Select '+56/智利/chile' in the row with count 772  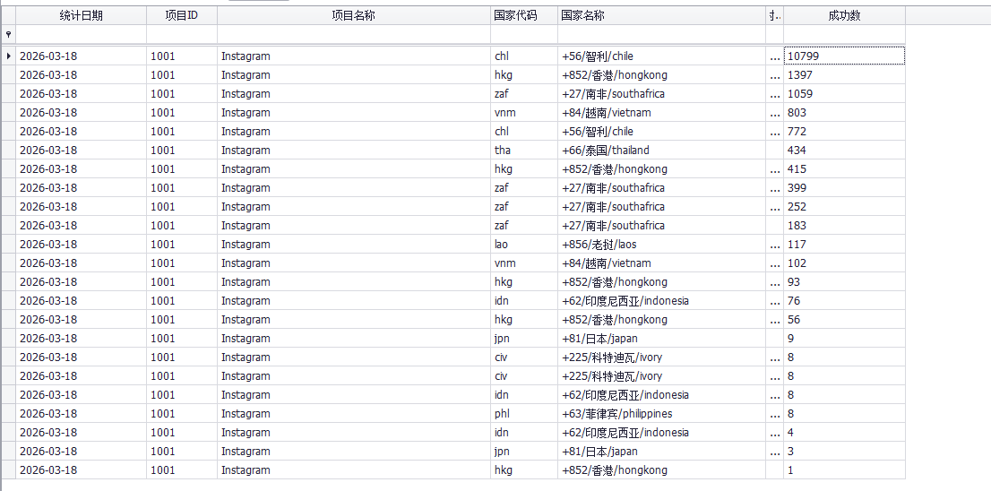(x=662, y=132)
